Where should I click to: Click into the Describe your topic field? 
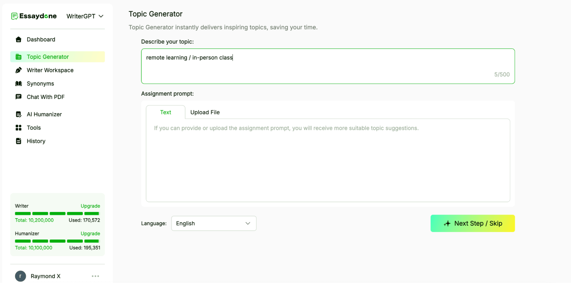tap(327, 66)
